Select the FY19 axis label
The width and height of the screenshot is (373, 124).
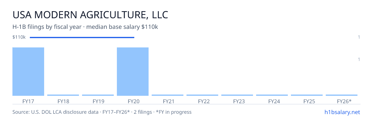pos(98,101)
